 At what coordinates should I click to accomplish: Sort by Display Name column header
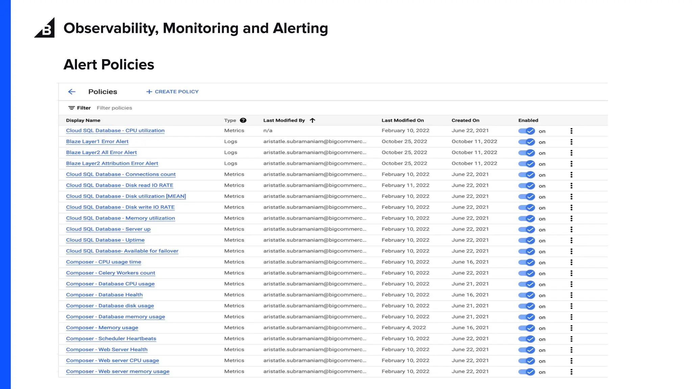83,120
